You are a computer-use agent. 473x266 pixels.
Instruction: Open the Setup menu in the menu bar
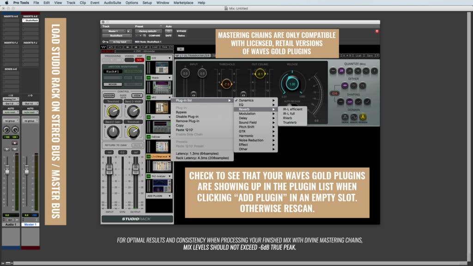click(x=147, y=3)
